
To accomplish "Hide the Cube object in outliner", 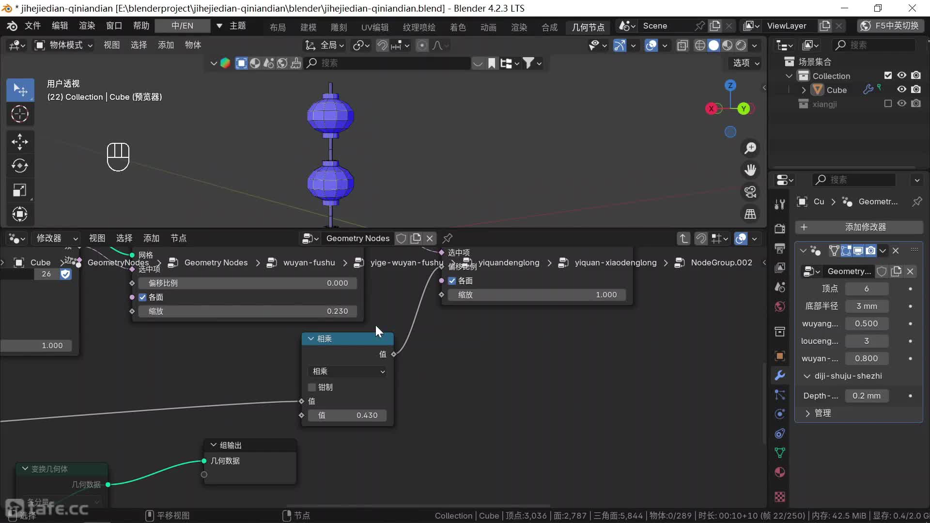I will [x=901, y=90].
